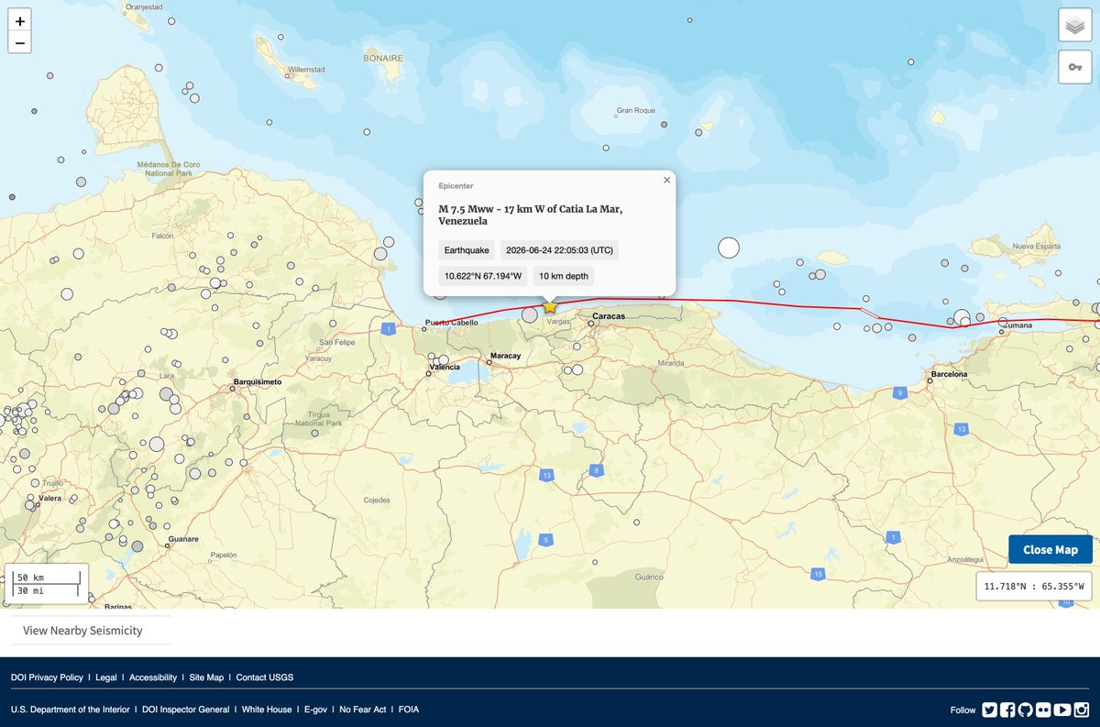Open the map layers control

click(1074, 26)
